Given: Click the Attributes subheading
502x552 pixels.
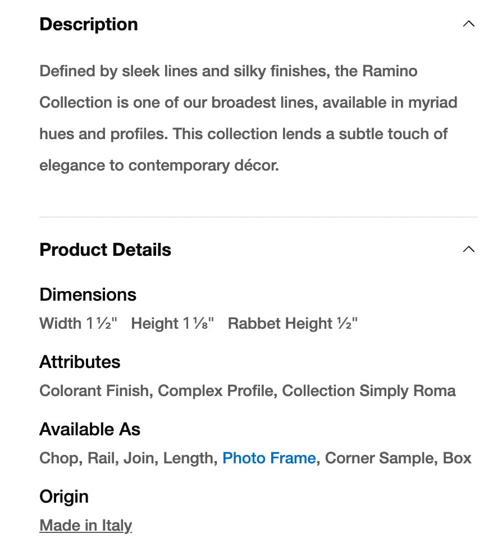Looking at the screenshot, I should [80, 362].
